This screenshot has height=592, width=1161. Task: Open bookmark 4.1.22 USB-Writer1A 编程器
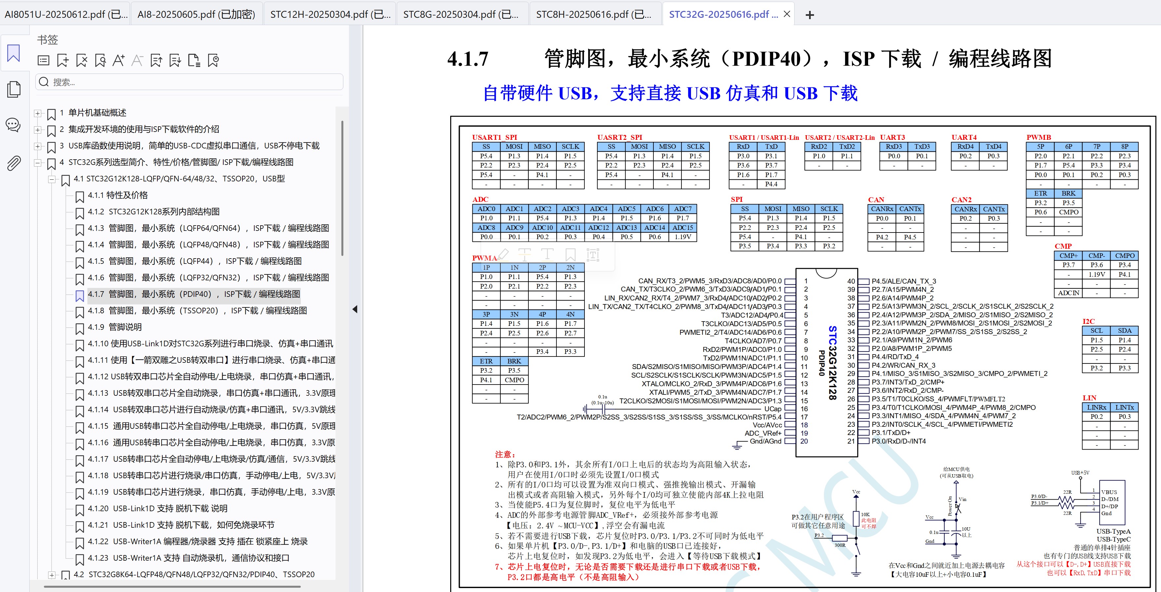[198, 542]
